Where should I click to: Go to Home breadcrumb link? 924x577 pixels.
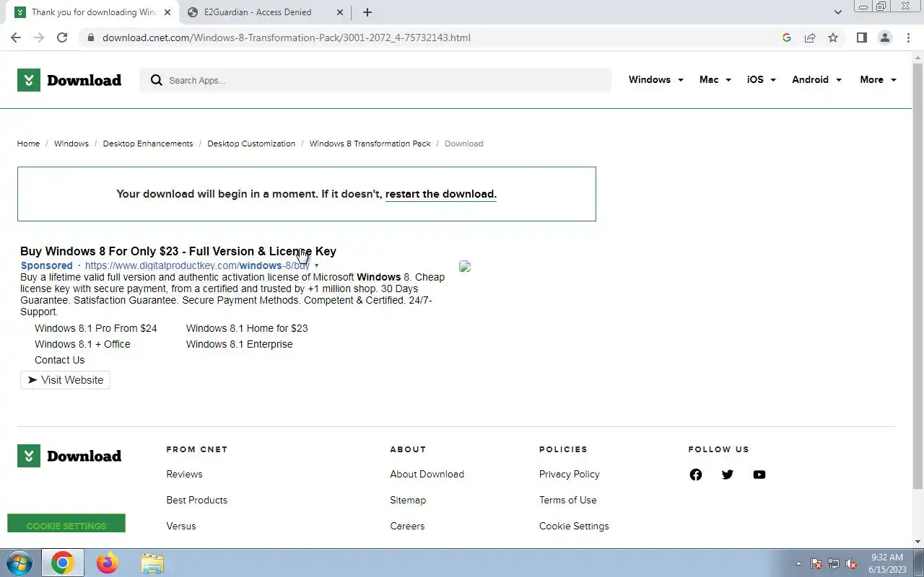(28, 144)
